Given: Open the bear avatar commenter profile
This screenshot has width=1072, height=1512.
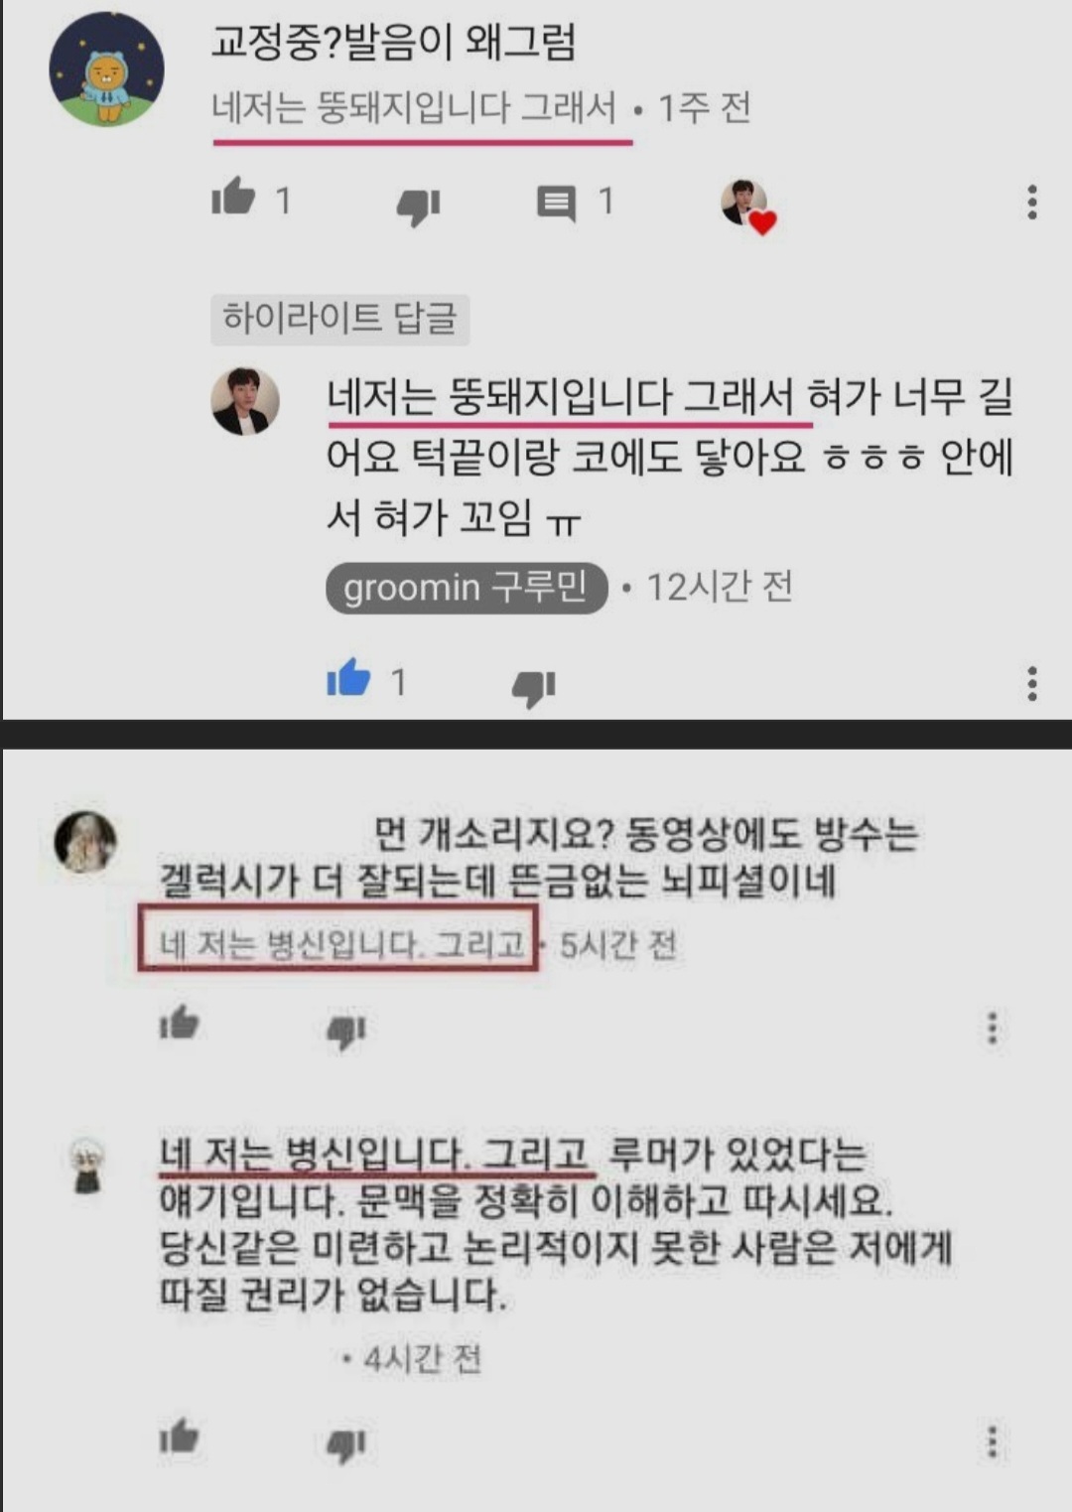Looking at the screenshot, I should coord(107,69).
